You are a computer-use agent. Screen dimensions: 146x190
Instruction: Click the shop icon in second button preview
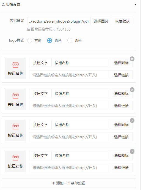coord(15,96)
